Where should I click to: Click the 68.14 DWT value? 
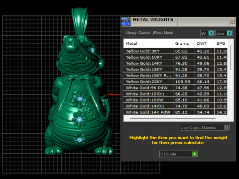pyautogui.click(x=203, y=82)
